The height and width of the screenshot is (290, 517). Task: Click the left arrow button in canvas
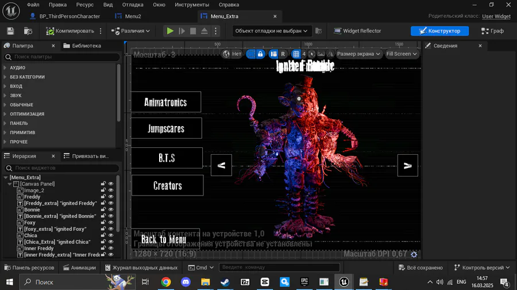(221, 166)
